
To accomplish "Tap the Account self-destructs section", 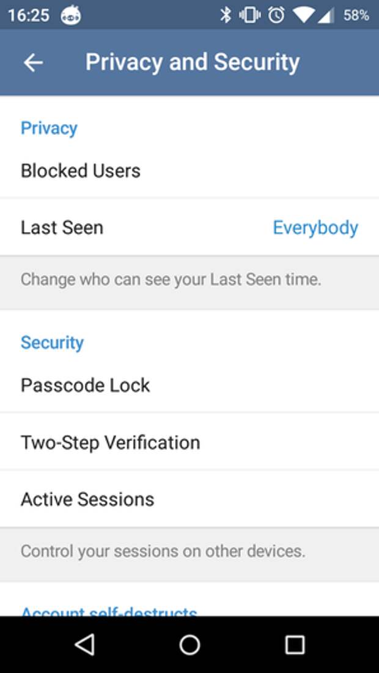I will tap(109, 611).
